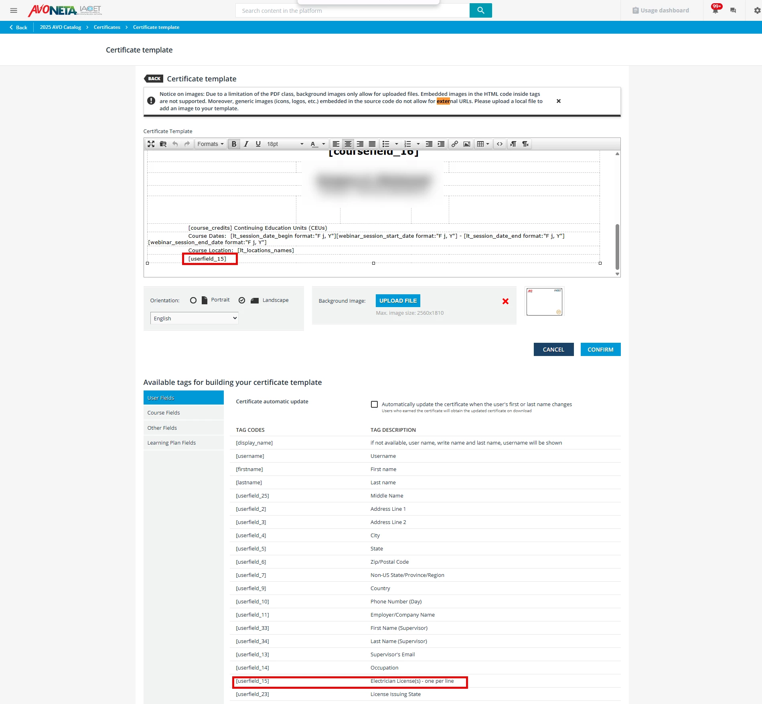This screenshot has height=704, width=762.
Task: Open the chat messages icon
Action: [733, 10]
